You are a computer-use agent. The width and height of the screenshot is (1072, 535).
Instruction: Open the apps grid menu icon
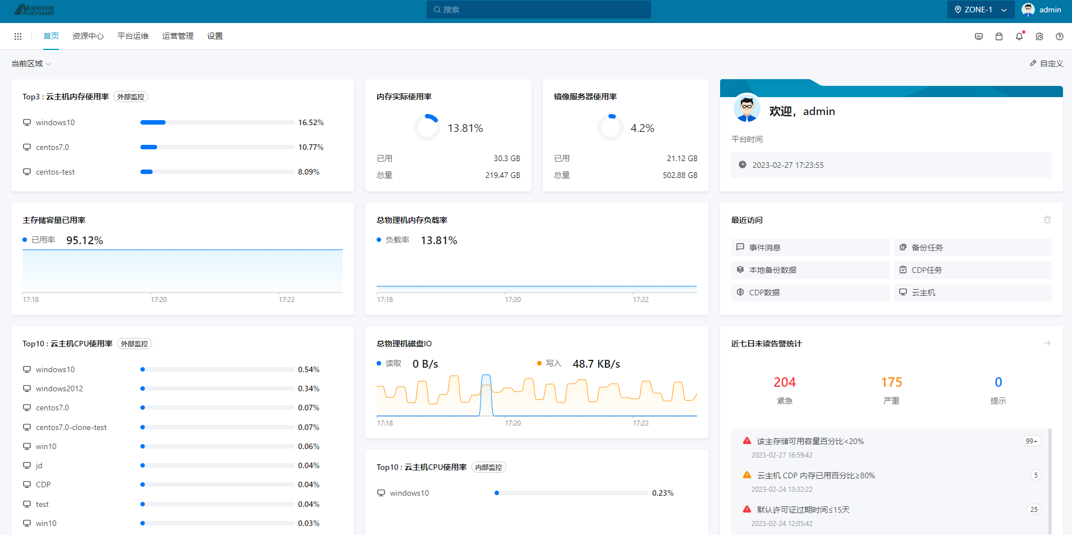coord(18,36)
